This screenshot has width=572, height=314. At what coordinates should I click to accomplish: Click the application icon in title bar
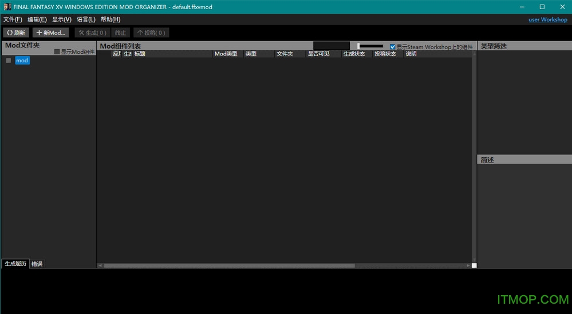pyautogui.click(x=7, y=6)
